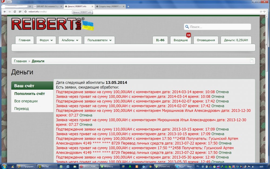
Task: Cancel Подтверждение заявки 110,00UAH 2013-10-15
Action: pyautogui.click(x=222, y=129)
